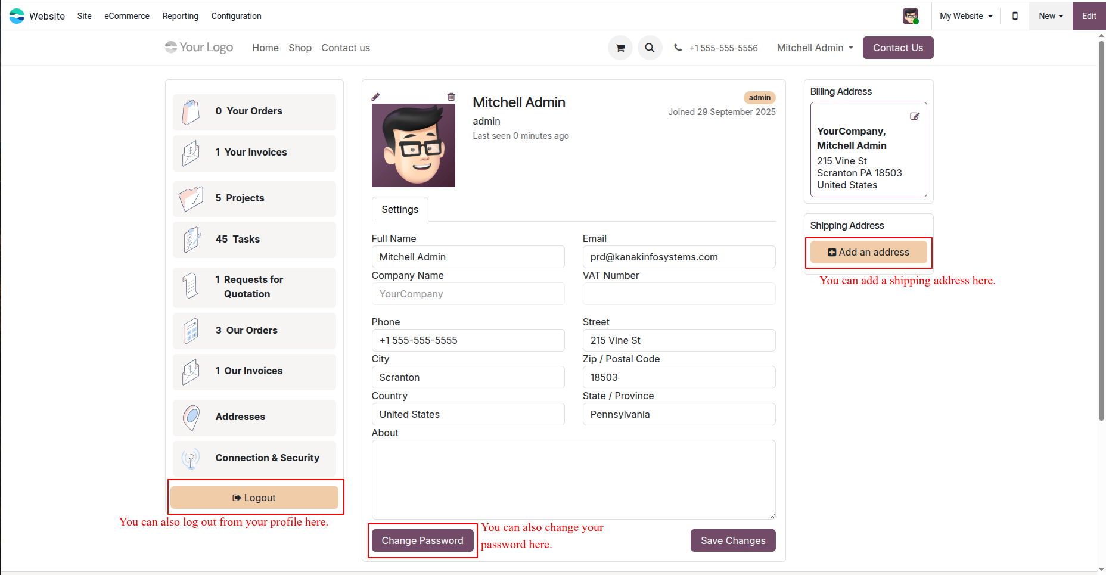The height and width of the screenshot is (575, 1106).
Task: Click the Logout button
Action: 254,498
